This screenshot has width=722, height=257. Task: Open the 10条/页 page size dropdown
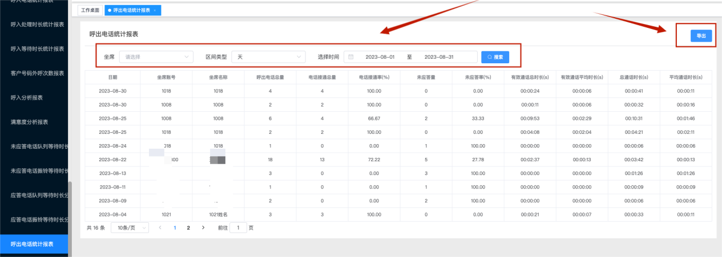(x=130, y=227)
